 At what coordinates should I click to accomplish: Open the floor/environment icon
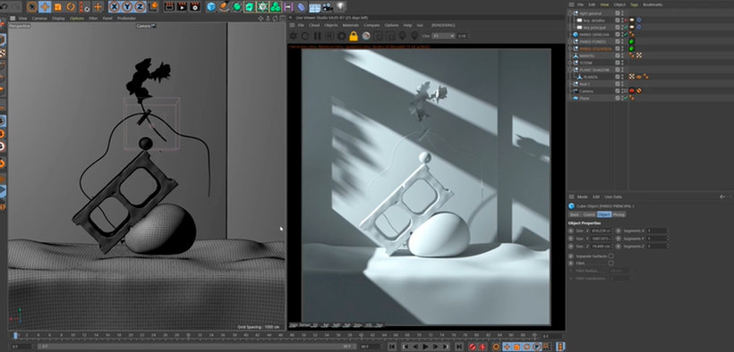(314, 7)
